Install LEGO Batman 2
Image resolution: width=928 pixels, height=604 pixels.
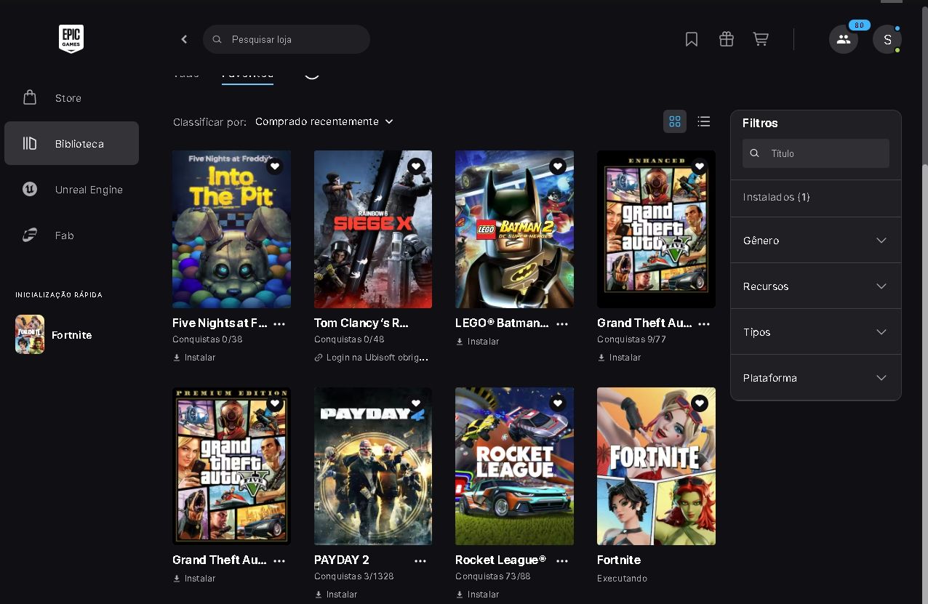pyautogui.click(x=477, y=342)
